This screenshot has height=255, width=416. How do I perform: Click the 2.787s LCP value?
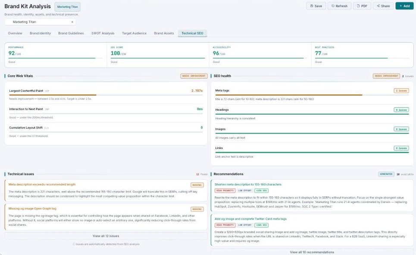tap(197, 91)
